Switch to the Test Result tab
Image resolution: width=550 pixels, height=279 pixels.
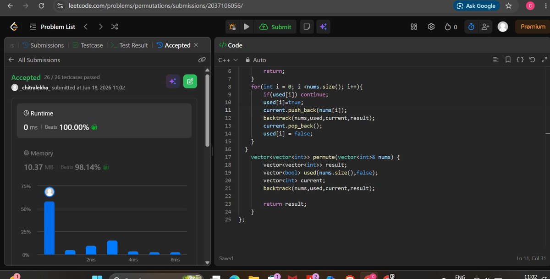tap(130, 45)
